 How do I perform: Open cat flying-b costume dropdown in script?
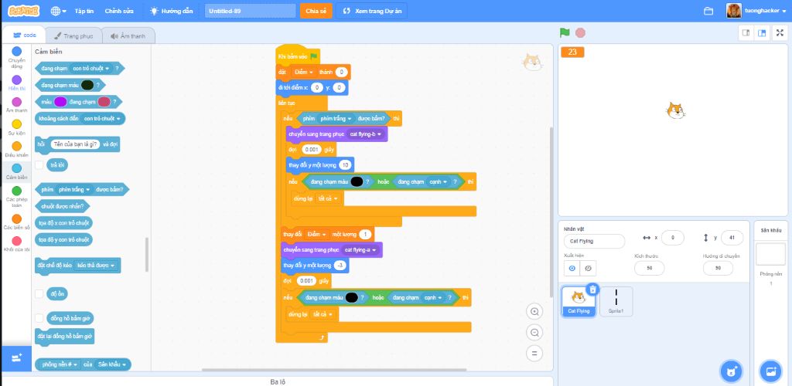pyautogui.click(x=366, y=134)
